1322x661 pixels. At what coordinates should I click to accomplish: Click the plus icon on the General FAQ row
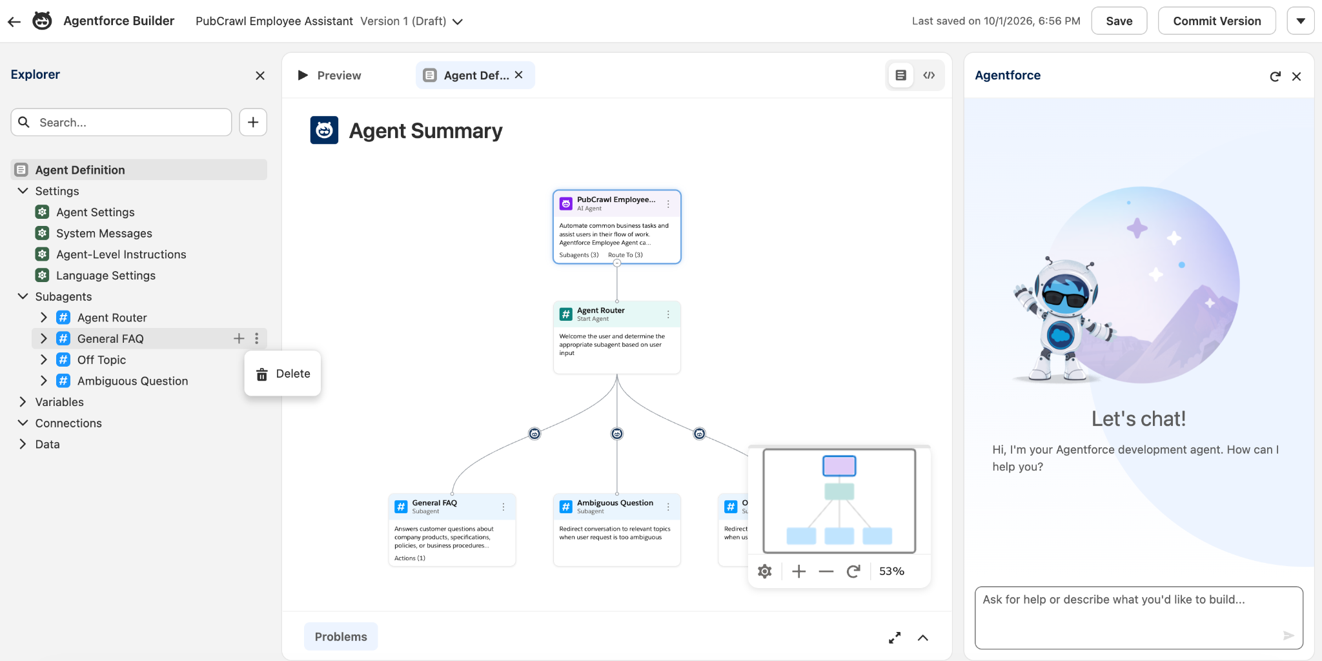[x=239, y=338]
